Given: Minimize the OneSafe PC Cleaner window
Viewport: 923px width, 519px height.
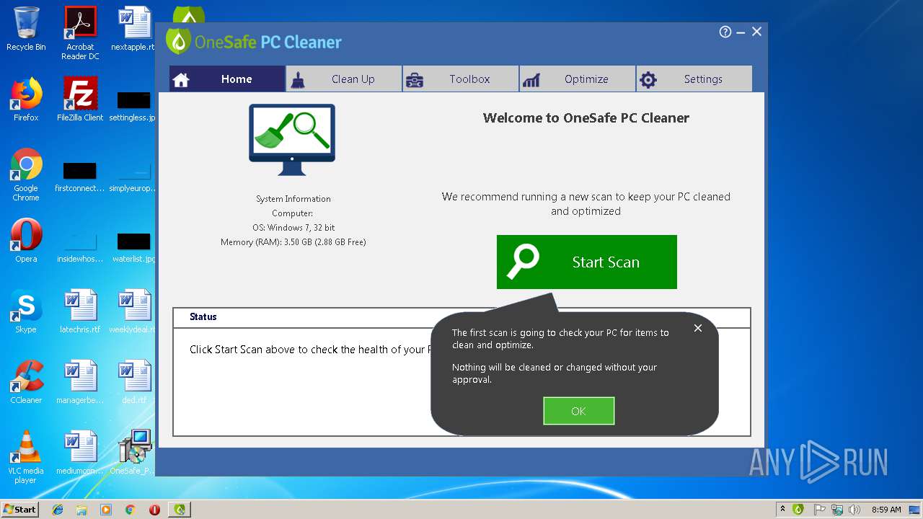Looking at the screenshot, I should tap(741, 32).
